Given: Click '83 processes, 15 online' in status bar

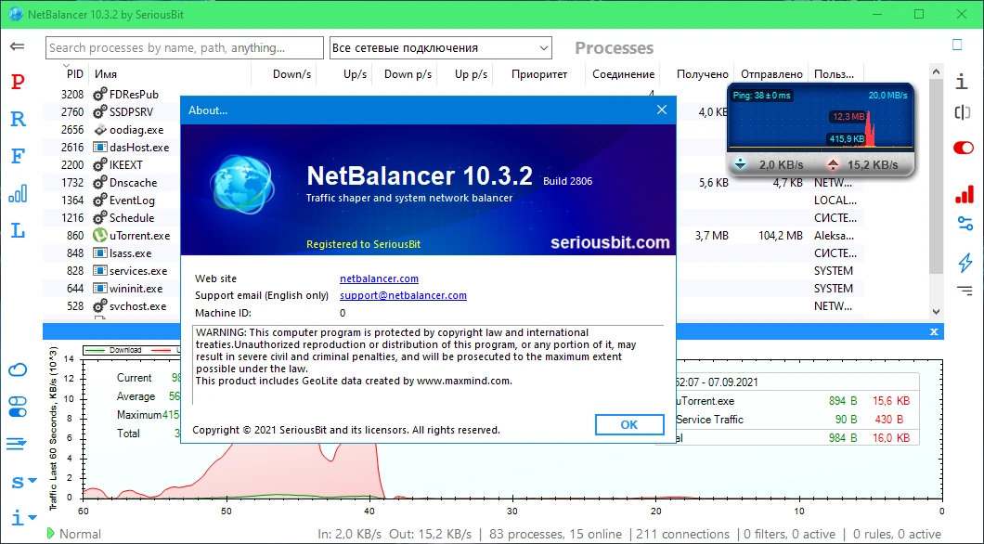Looking at the screenshot, I should tap(555, 534).
